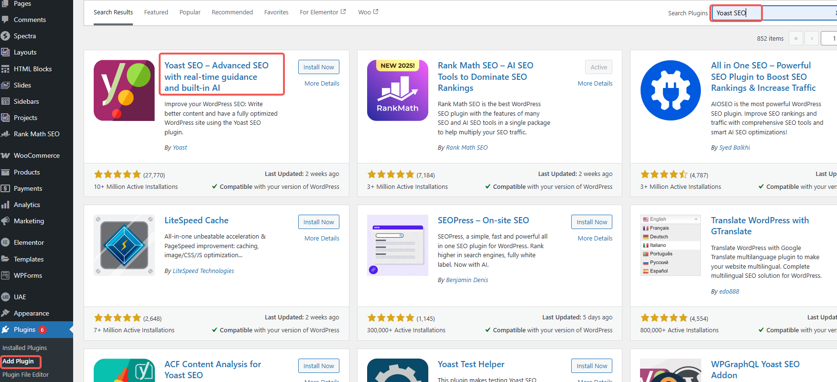
Task: Open More Details for Yoast SEO
Action: point(322,83)
